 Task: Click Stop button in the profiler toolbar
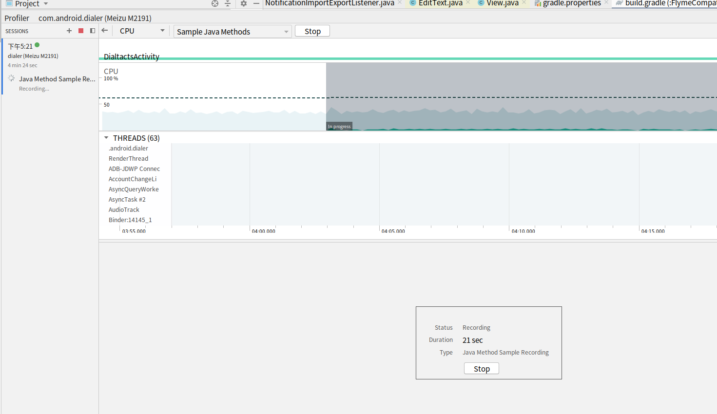[x=312, y=31]
